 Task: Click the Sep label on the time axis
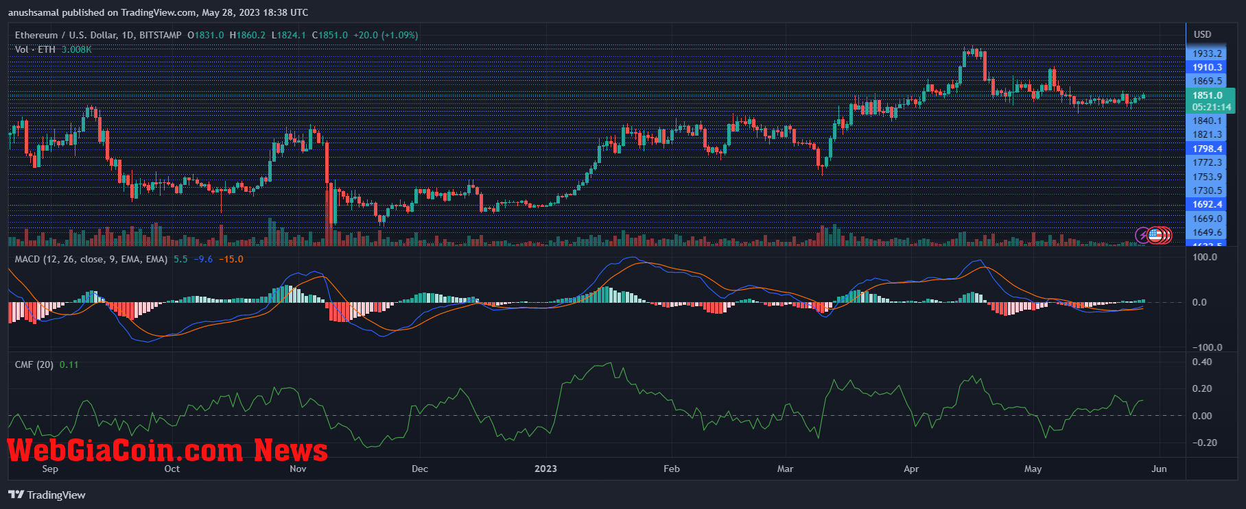(50, 469)
